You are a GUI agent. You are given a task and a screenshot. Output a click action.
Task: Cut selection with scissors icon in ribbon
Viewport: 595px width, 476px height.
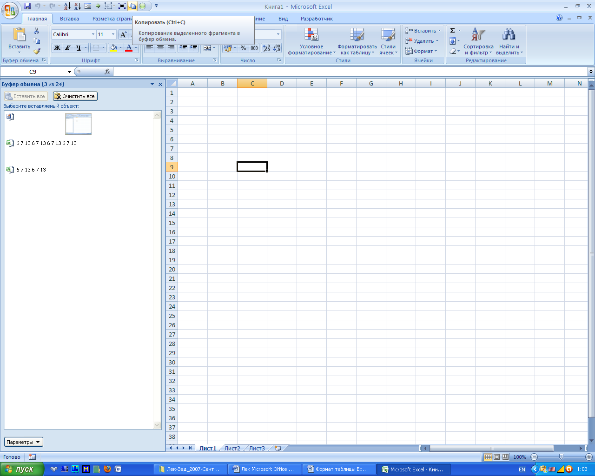tap(37, 31)
